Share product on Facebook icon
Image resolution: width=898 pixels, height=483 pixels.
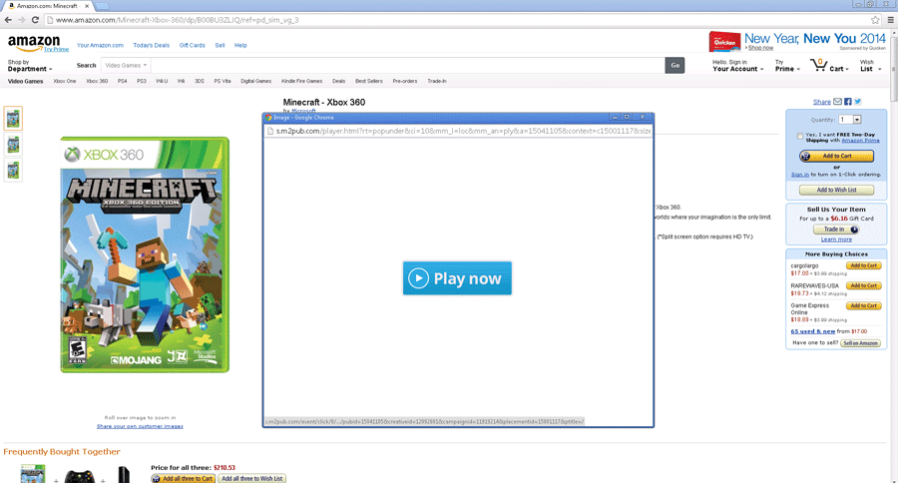click(847, 102)
